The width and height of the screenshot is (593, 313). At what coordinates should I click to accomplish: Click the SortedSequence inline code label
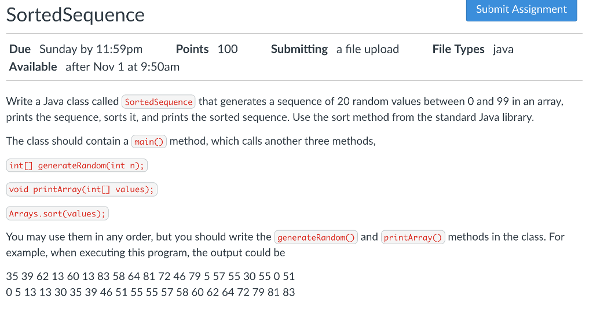tap(159, 102)
